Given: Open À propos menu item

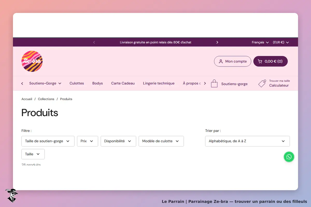Looking at the screenshot, I should [192, 83].
